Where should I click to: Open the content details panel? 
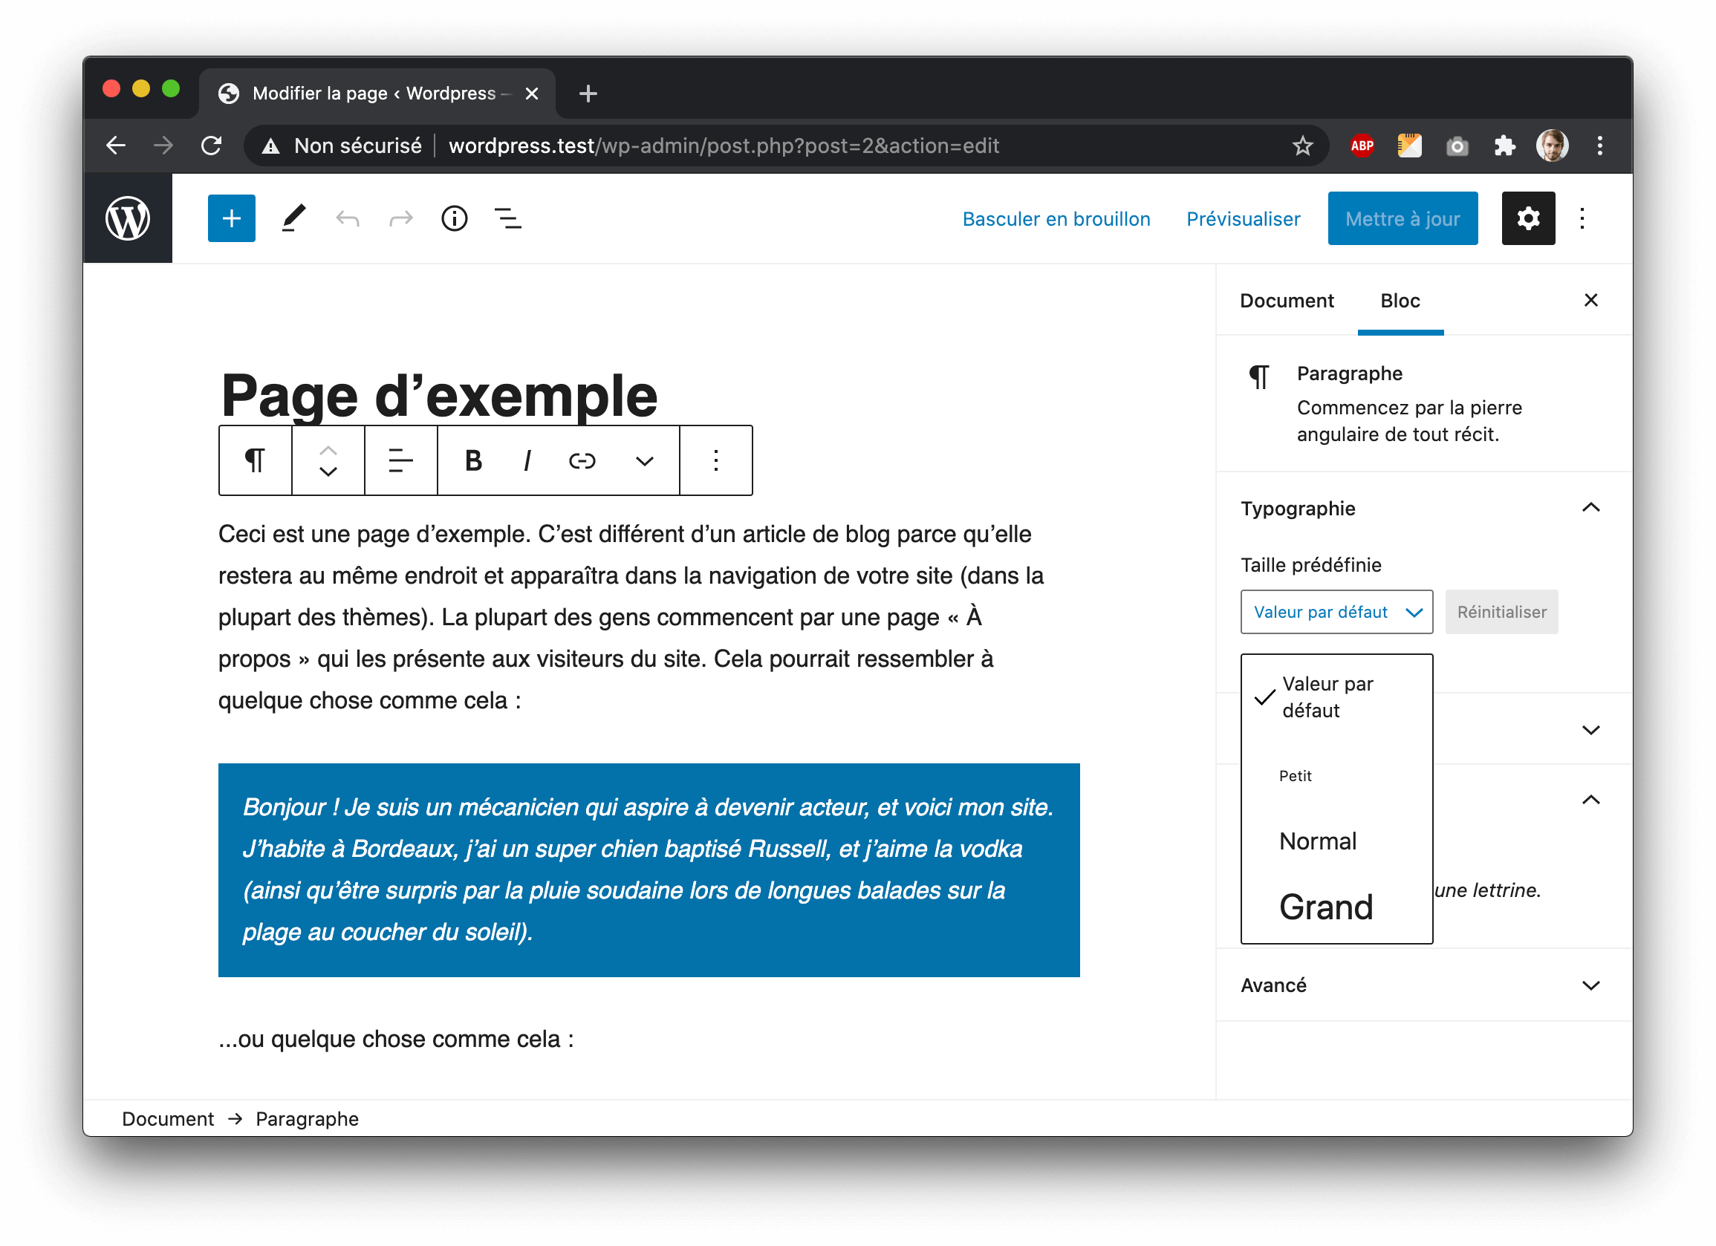click(x=454, y=218)
